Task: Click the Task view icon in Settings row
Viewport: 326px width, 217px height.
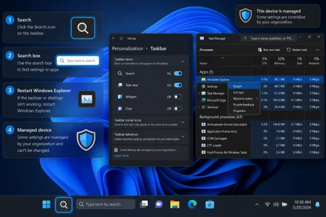Action: [120, 85]
